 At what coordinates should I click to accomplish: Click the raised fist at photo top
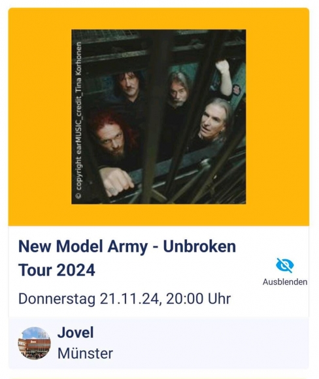[223, 67]
